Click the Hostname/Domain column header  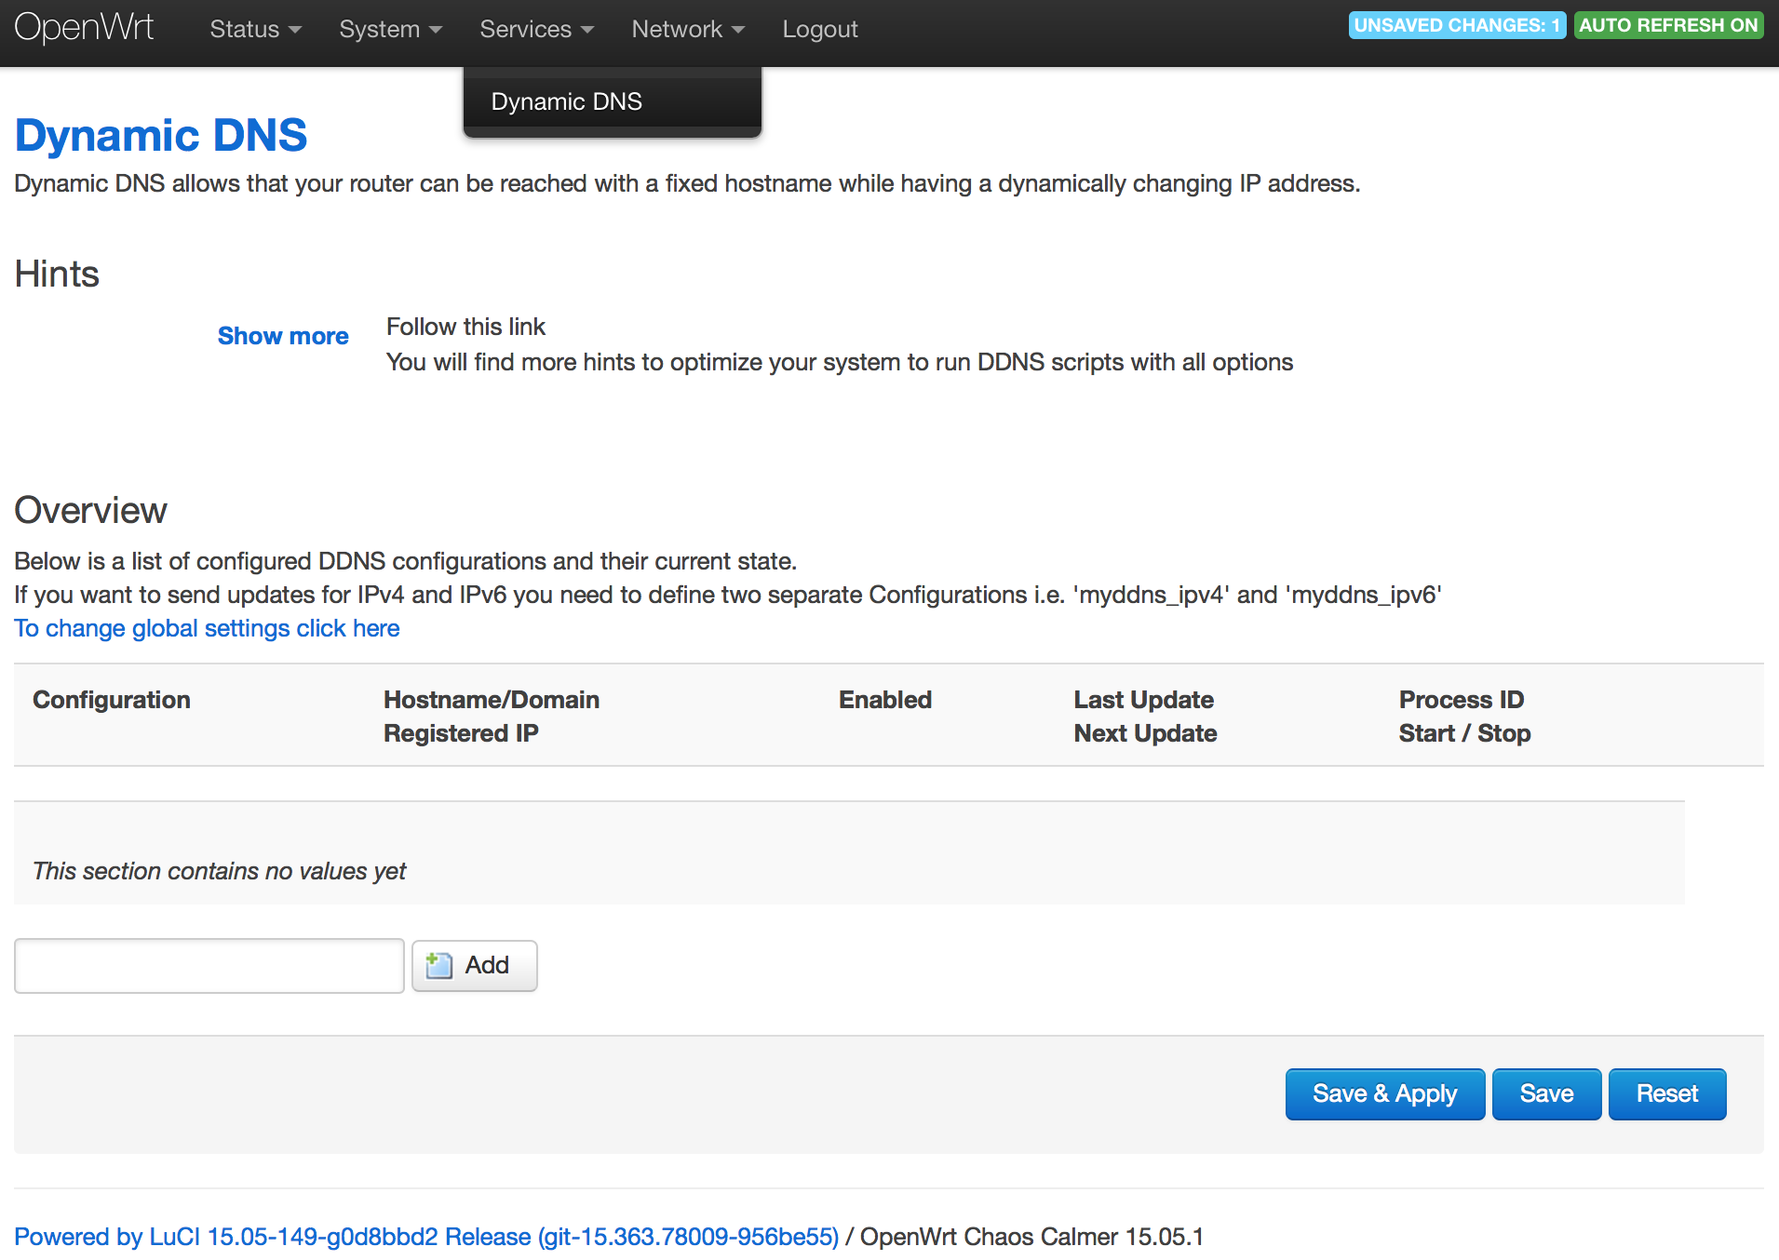[x=492, y=700]
